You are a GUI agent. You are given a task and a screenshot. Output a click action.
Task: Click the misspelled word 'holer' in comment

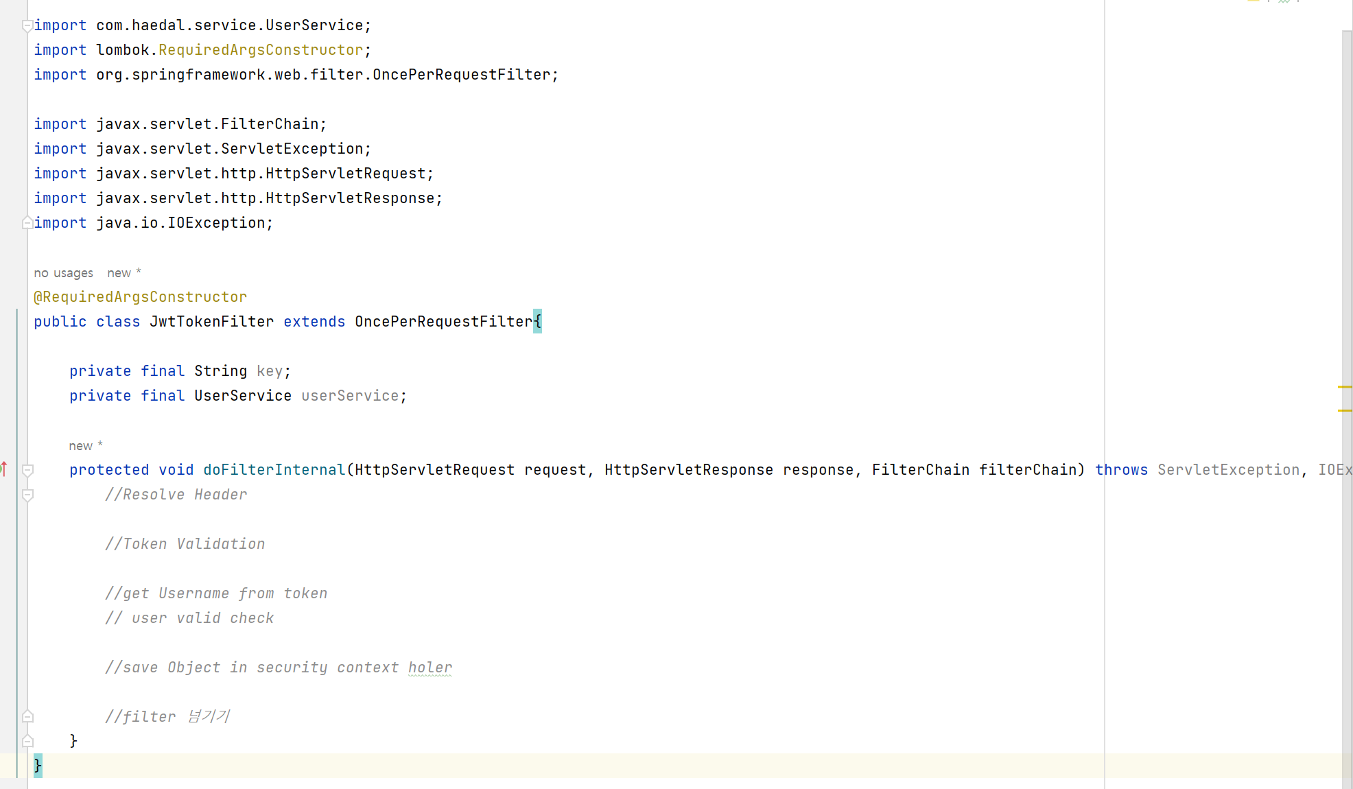430,668
